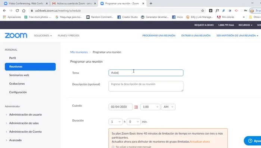Open the AM/PM dropdown
This screenshot has height=148, width=261.
click(x=168, y=107)
